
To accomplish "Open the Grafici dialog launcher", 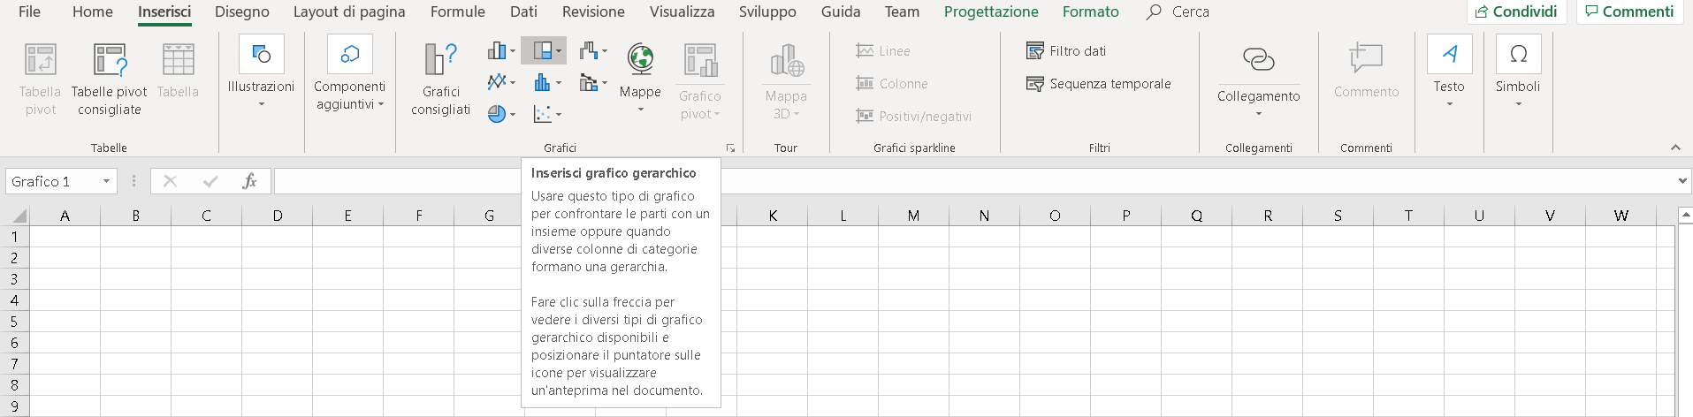I will 731,148.
